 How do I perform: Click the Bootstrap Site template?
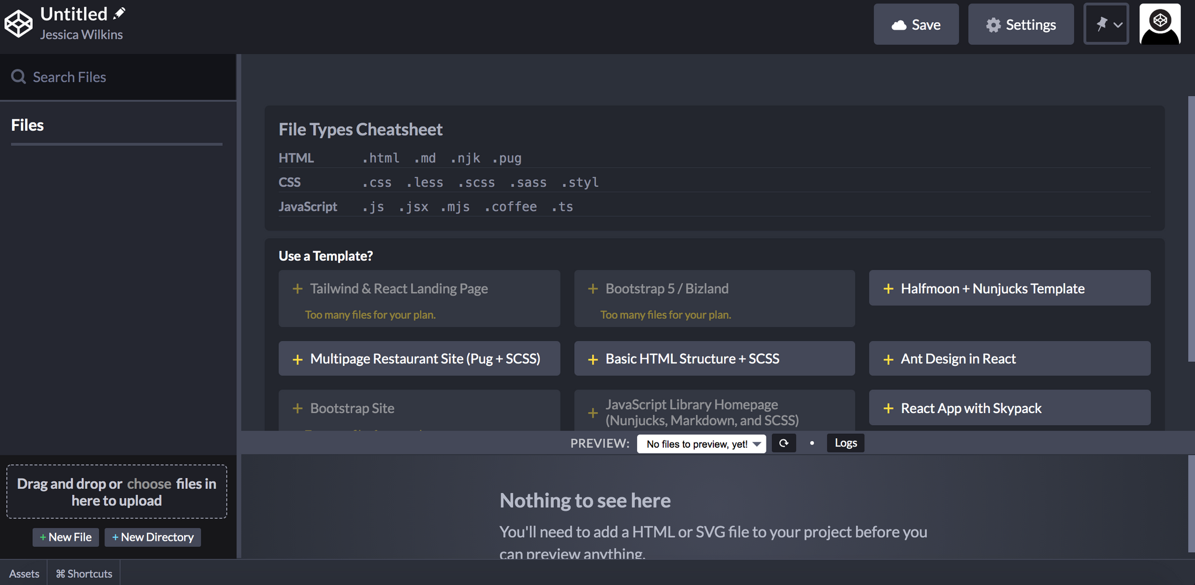coord(419,411)
